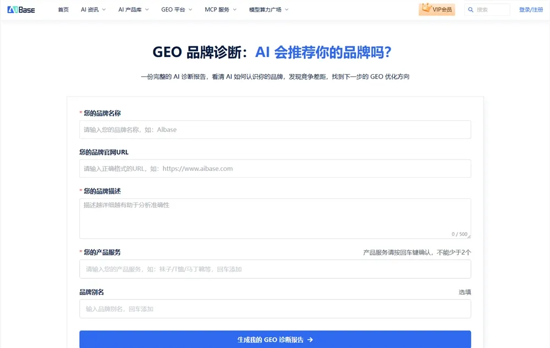Viewport: 550px width, 348px height.
Task: Click the description box resize handle
Action: point(469,237)
